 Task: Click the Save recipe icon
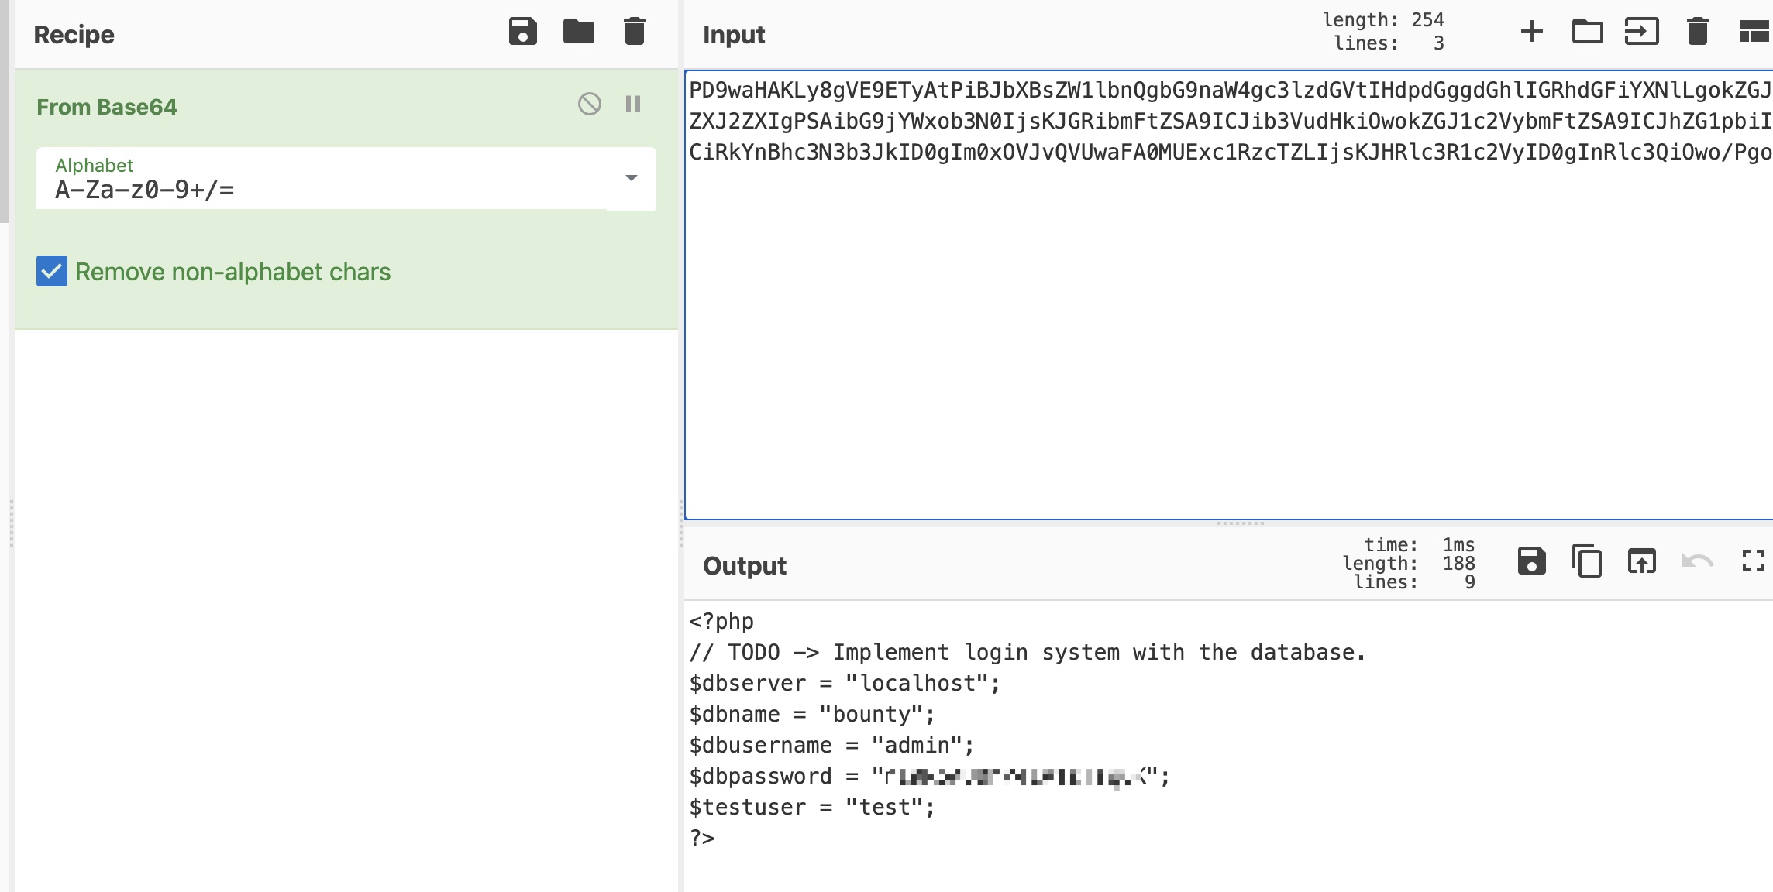[522, 33]
